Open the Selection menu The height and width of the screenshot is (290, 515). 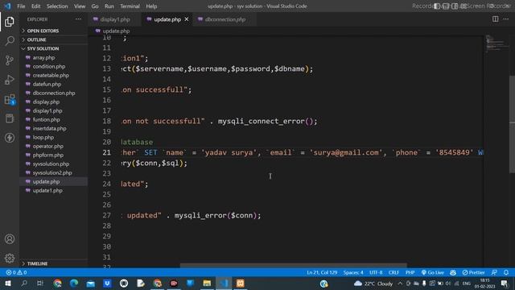[x=57, y=6]
